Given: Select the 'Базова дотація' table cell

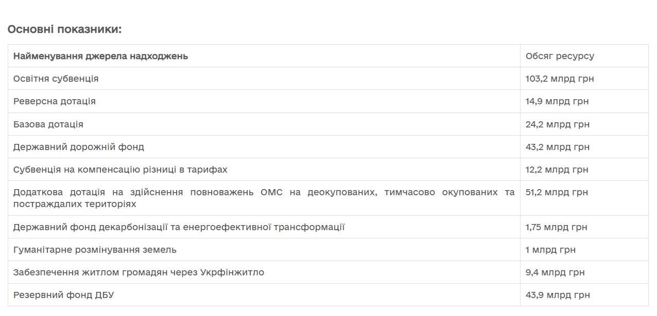Looking at the screenshot, I should [x=48, y=124].
